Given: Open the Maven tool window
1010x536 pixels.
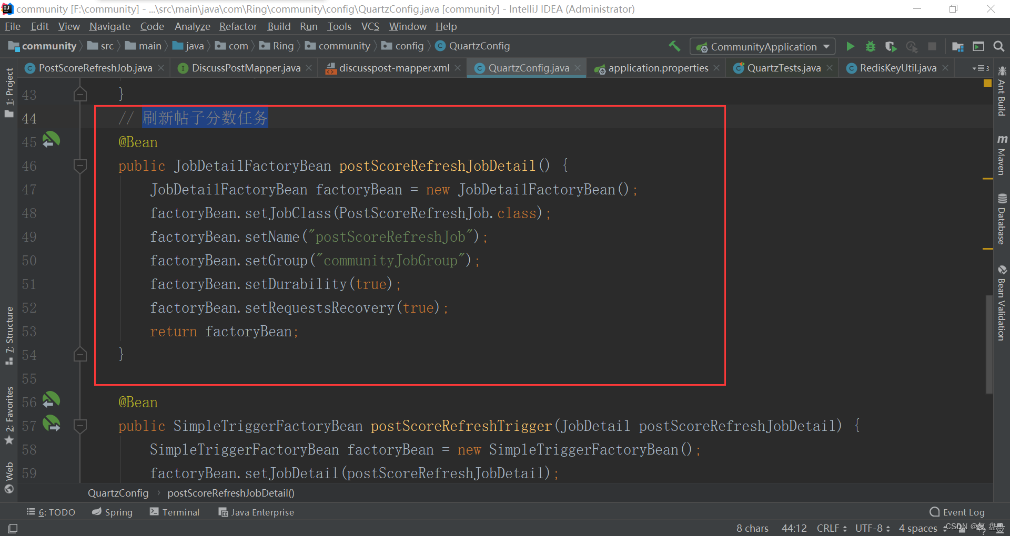Looking at the screenshot, I should pos(1002,155).
